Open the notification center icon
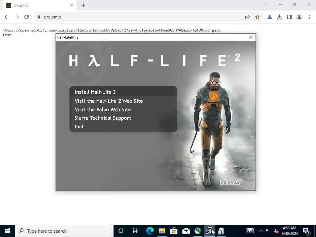 (x=306, y=231)
